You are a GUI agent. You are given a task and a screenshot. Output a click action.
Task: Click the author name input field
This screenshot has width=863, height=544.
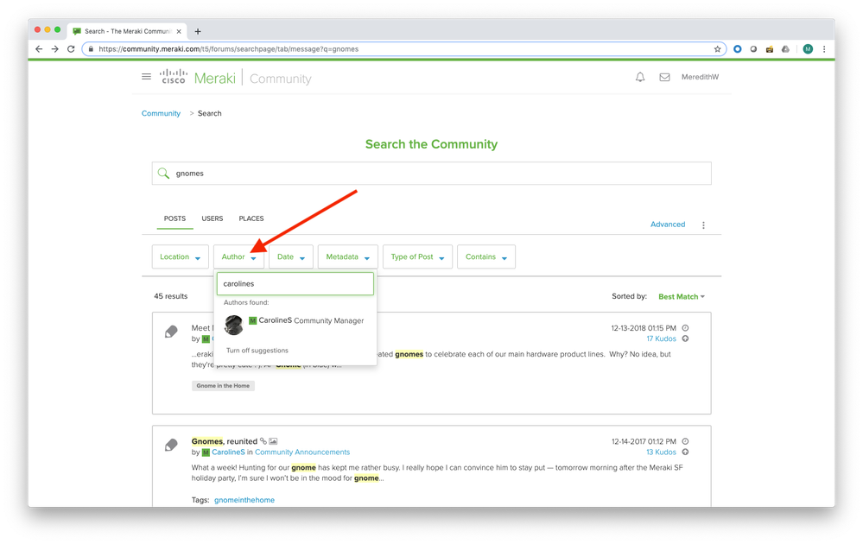click(x=295, y=283)
